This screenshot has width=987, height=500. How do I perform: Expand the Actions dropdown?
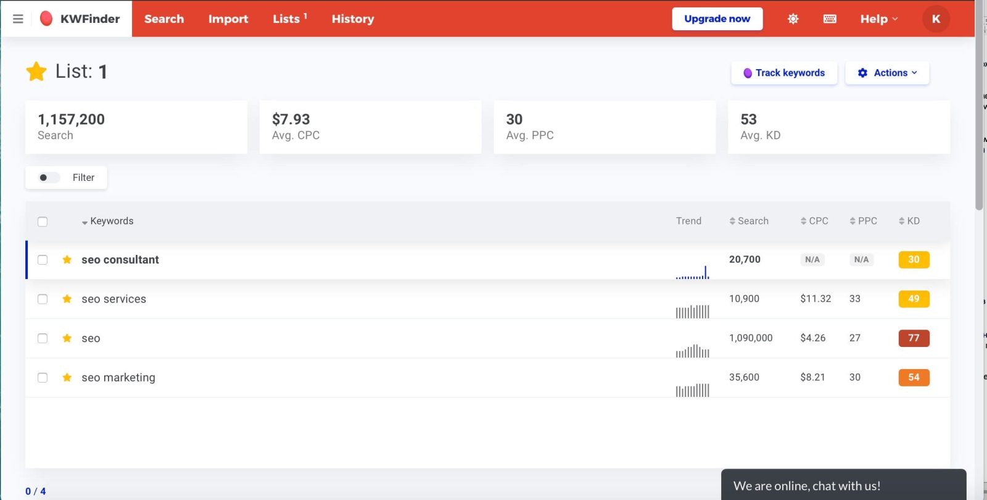coord(886,73)
